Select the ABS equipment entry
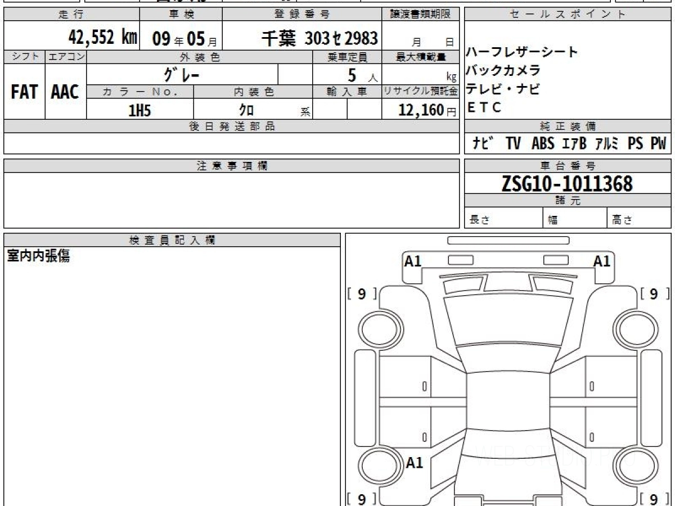The width and height of the screenshot is (675, 506). click(x=543, y=144)
